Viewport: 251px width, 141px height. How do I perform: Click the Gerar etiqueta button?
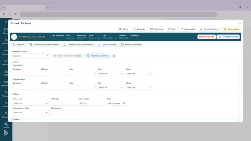[x=231, y=29]
